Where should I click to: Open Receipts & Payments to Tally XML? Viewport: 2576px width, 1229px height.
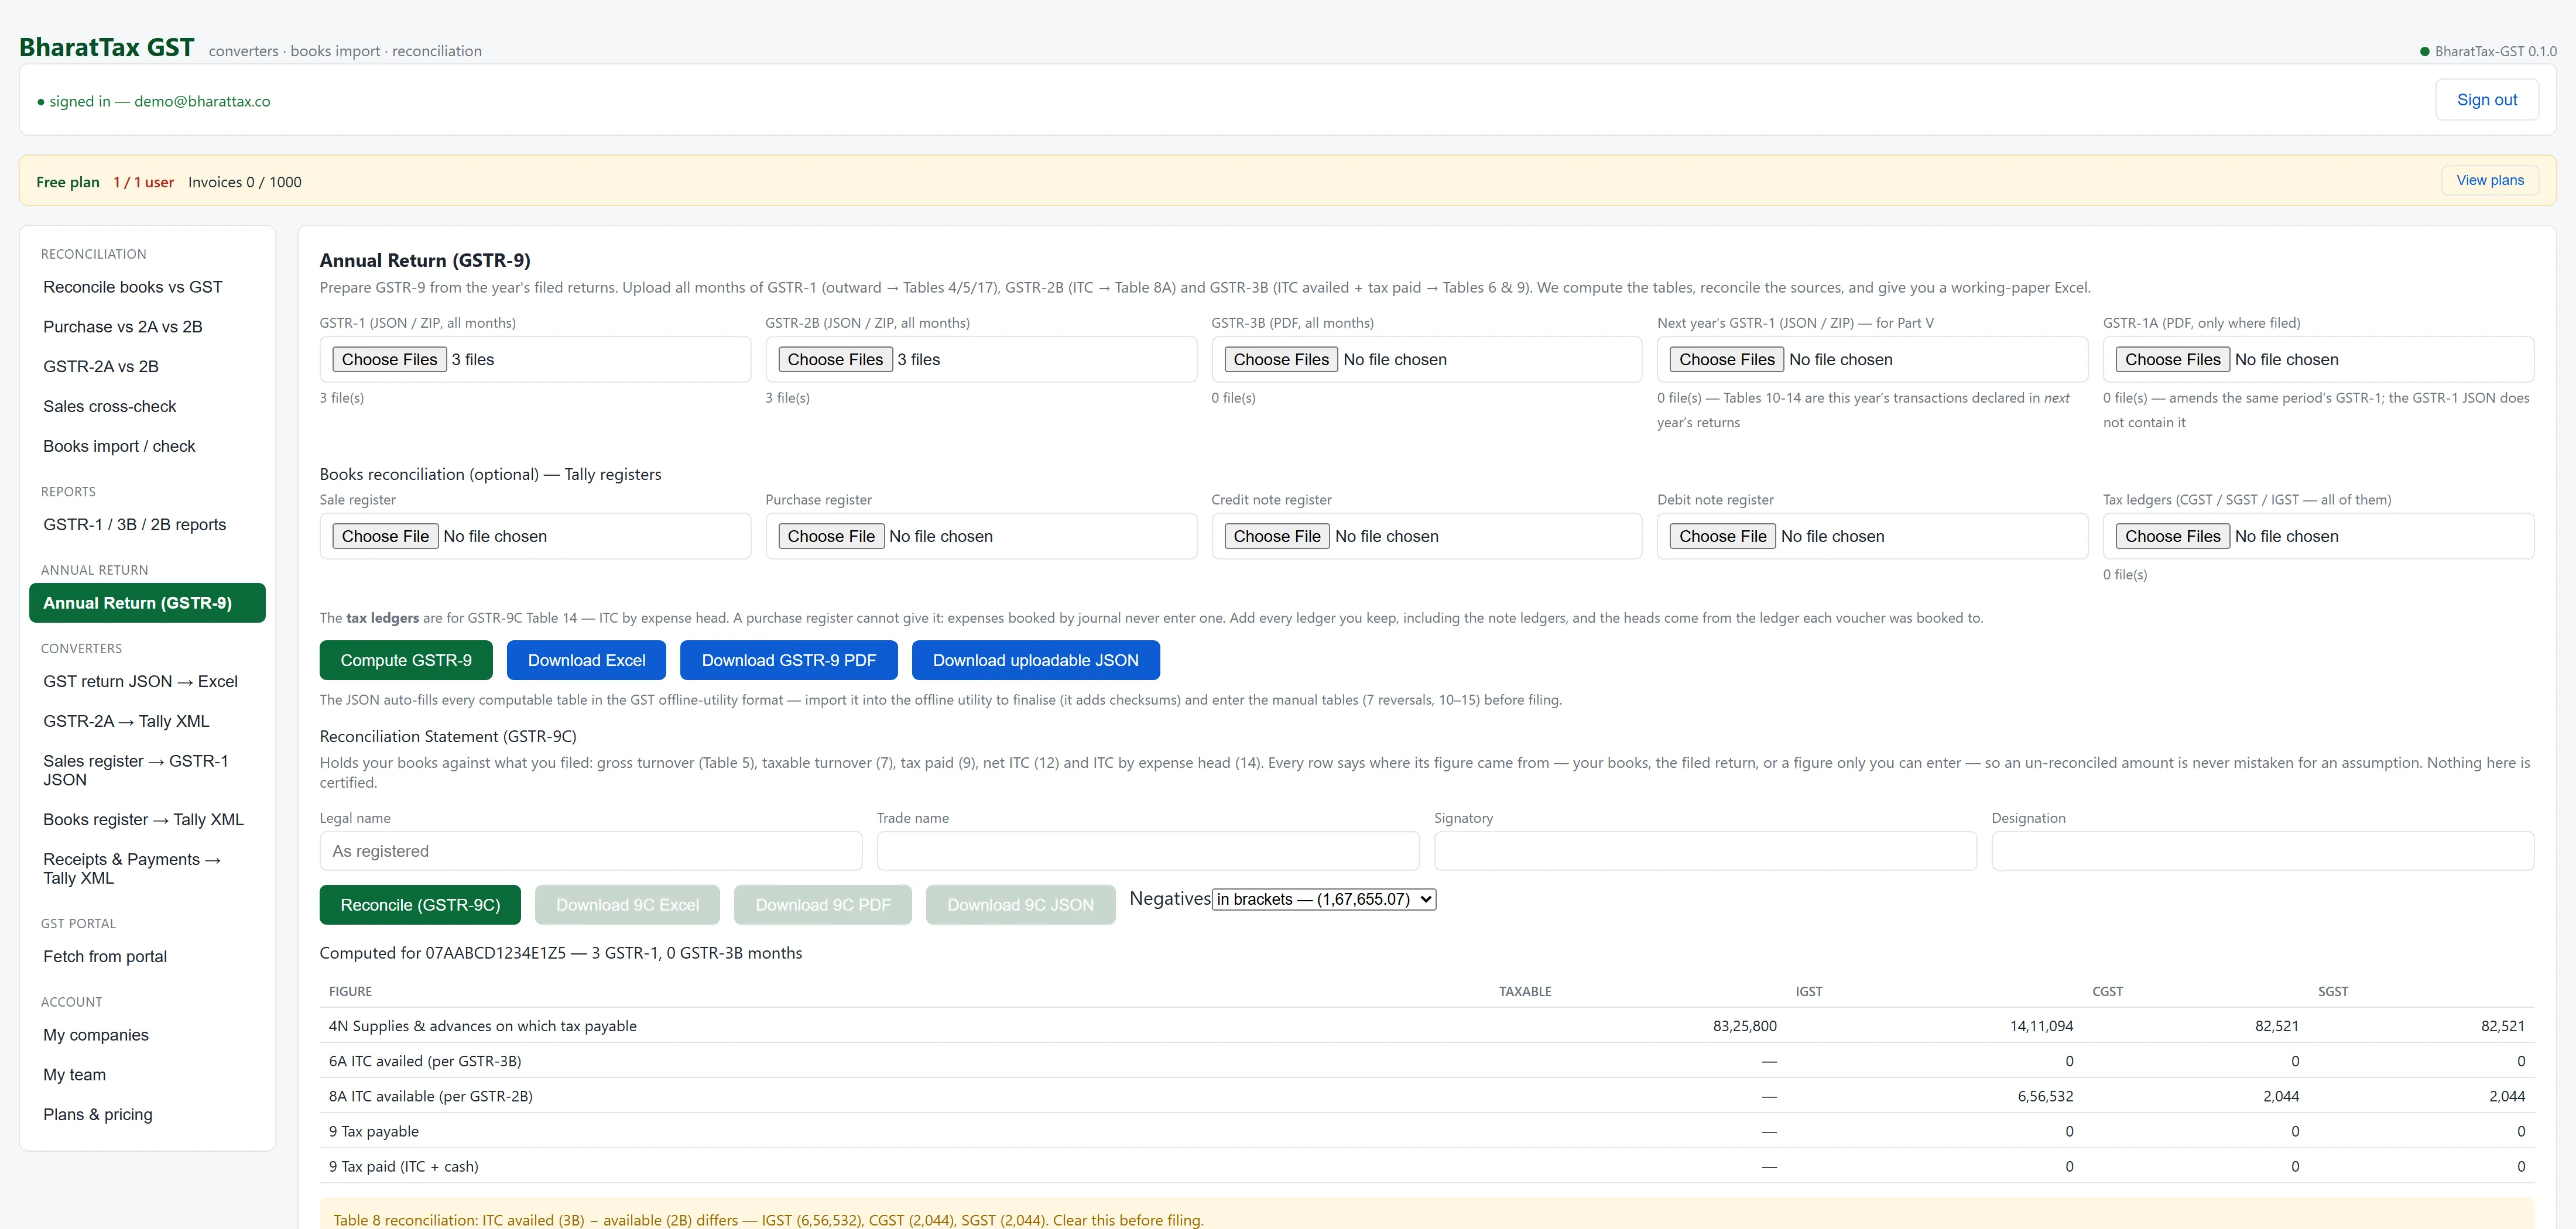147,869
